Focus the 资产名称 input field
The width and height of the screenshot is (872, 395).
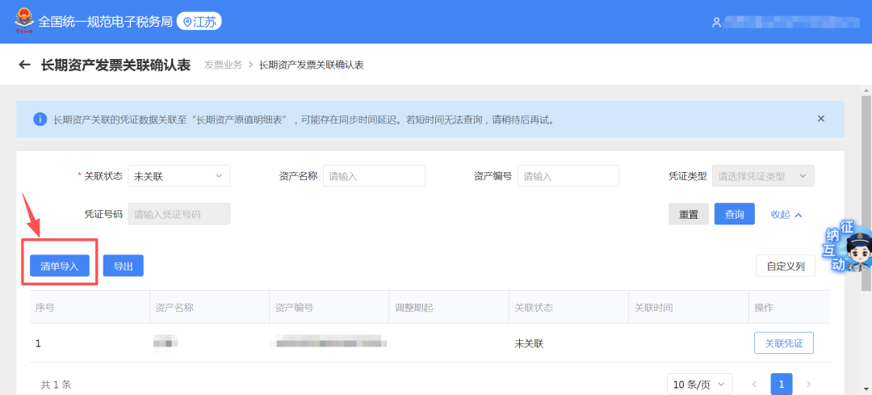(x=374, y=176)
